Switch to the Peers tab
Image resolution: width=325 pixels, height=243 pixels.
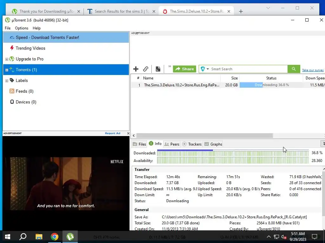172,144
